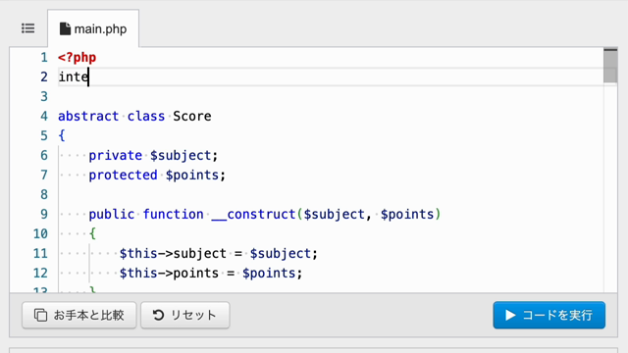Click '__construct' function name on line 9

coord(253,214)
